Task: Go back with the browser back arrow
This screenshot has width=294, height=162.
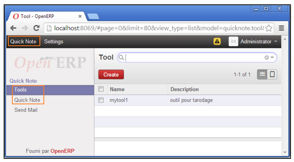Action: pyautogui.click(x=14, y=28)
